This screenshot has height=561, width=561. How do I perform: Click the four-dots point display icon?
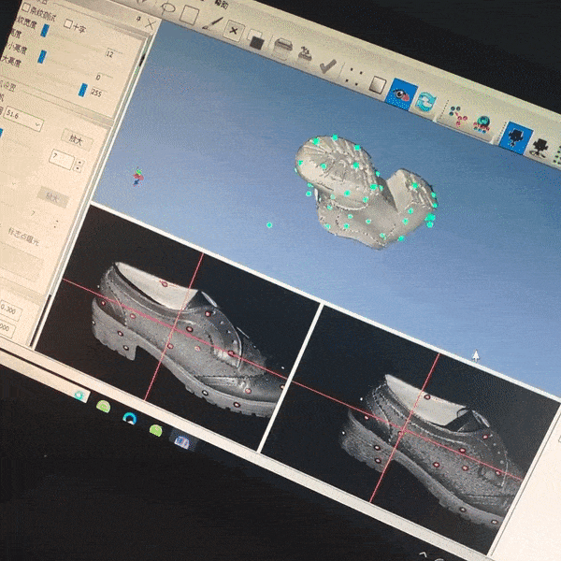point(353,77)
